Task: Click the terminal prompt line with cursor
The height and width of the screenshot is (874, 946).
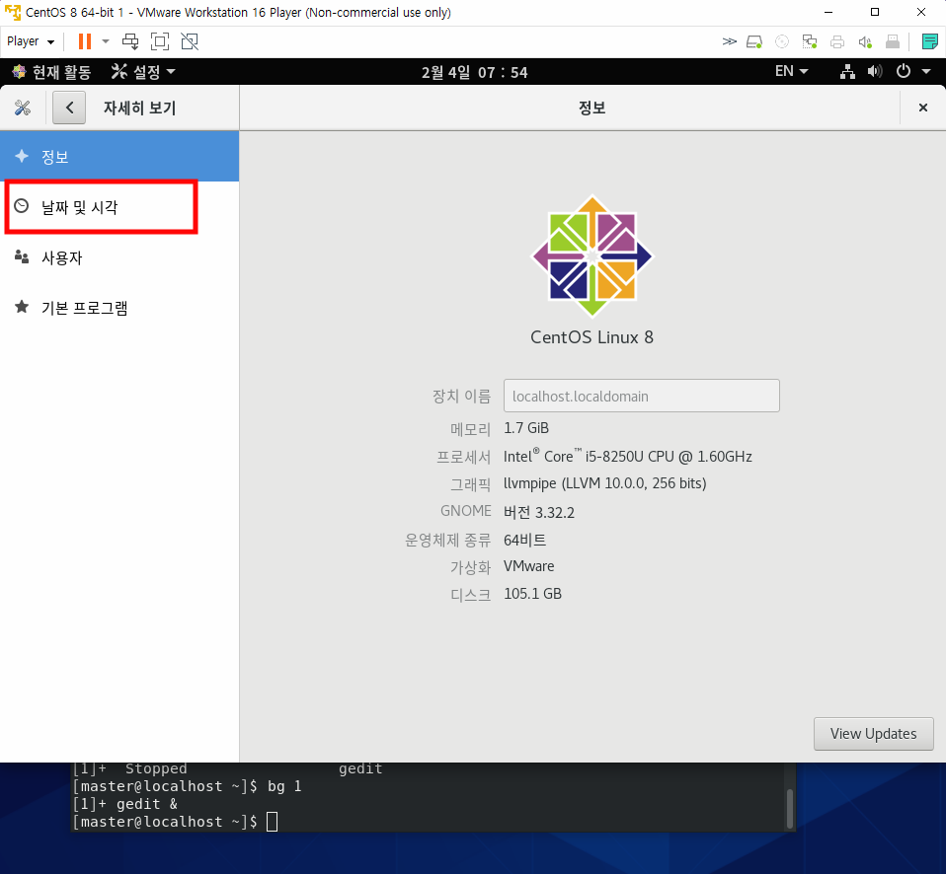Action: [x=175, y=822]
